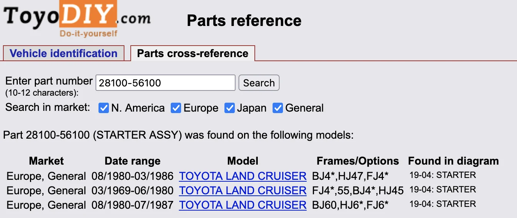
Task: Uncheck the General market checkbox
Action: click(x=278, y=108)
